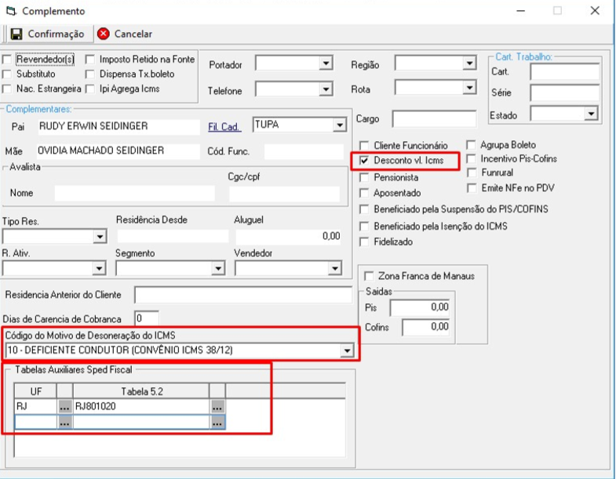Click Dias de Carencia de Cobranca field

(147, 318)
